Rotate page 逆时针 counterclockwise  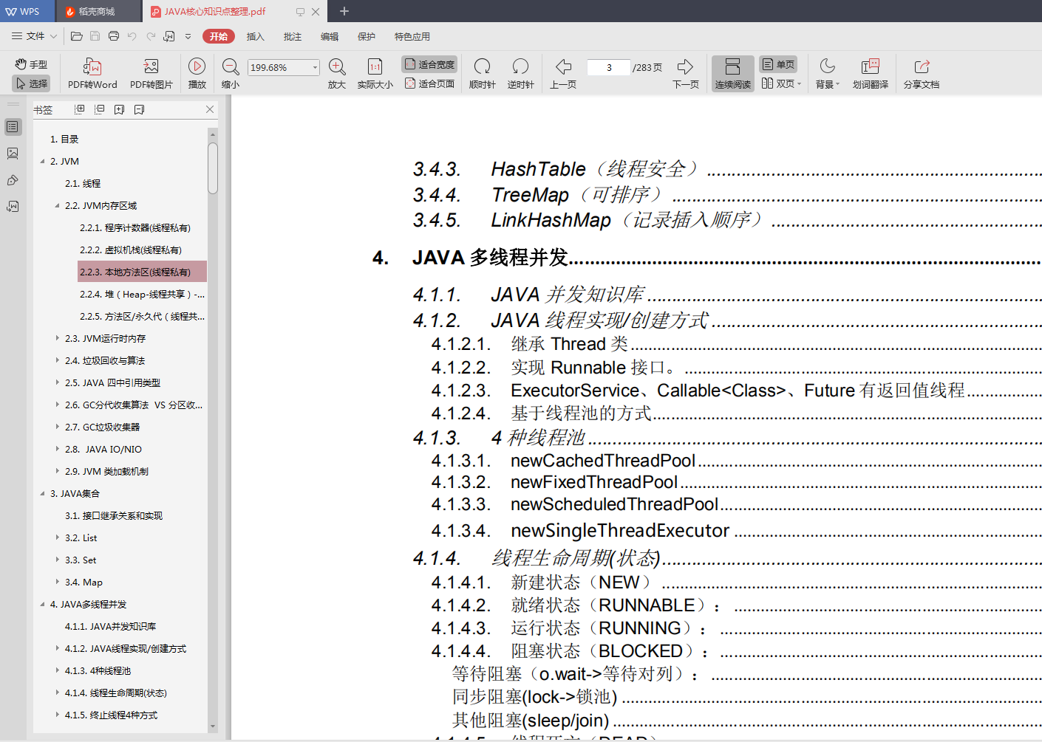pyautogui.click(x=520, y=74)
